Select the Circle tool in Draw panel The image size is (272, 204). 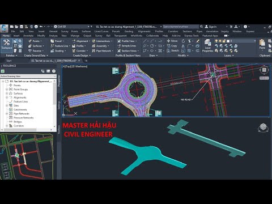(x=152, y=46)
